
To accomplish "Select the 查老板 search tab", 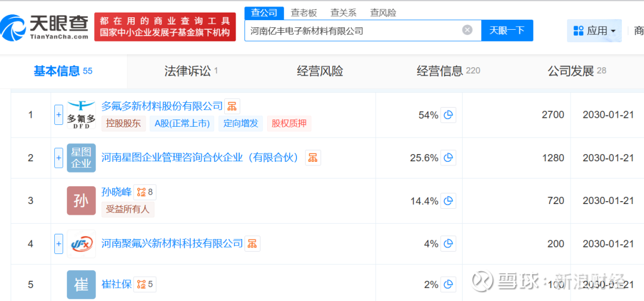I will pos(304,12).
